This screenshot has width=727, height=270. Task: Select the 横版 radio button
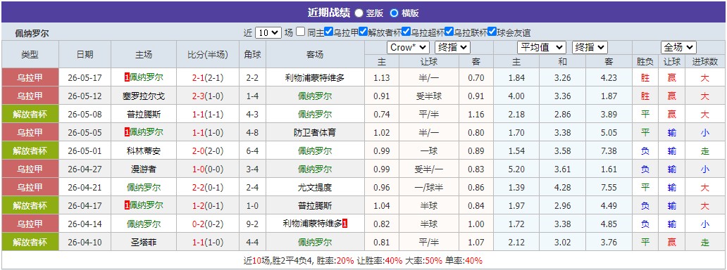tap(394, 13)
